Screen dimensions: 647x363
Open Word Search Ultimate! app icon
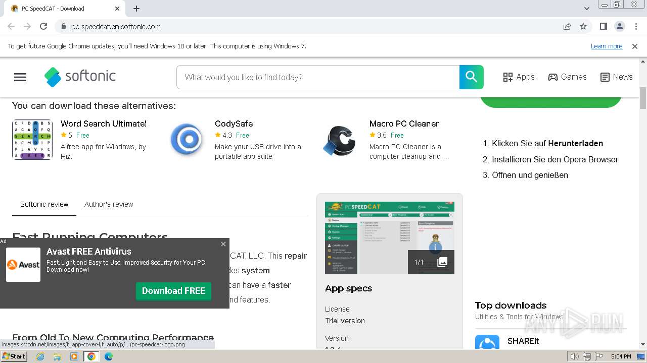(32, 140)
